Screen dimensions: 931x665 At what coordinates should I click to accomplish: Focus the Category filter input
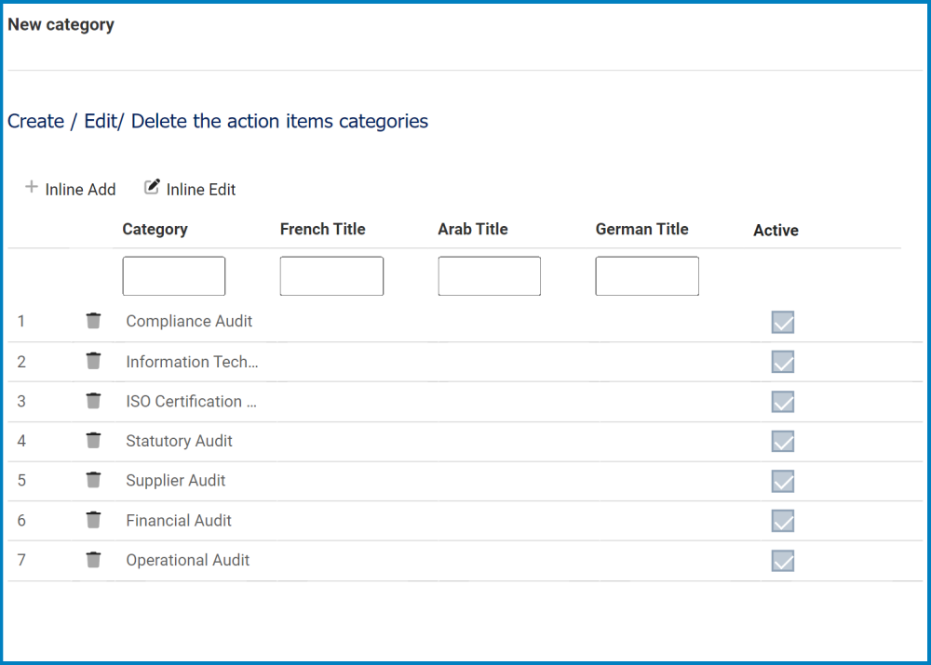tap(174, 276)
